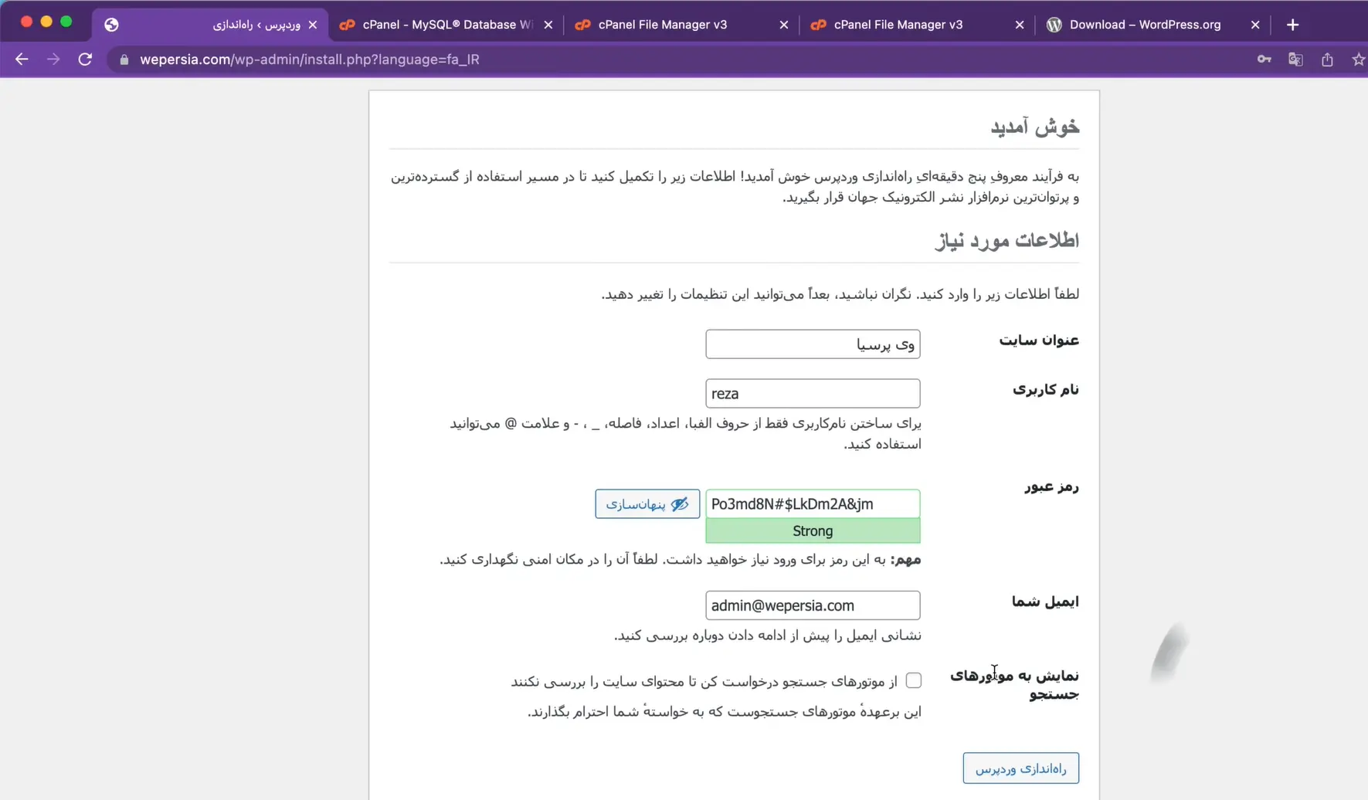The width and height of the screenshot is (1368, 800).
Task: Click the عنوان سایت label
Action: [x=1038, y=341]
